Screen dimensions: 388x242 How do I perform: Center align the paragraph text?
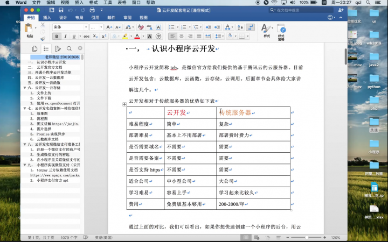(x=182, y=37)
